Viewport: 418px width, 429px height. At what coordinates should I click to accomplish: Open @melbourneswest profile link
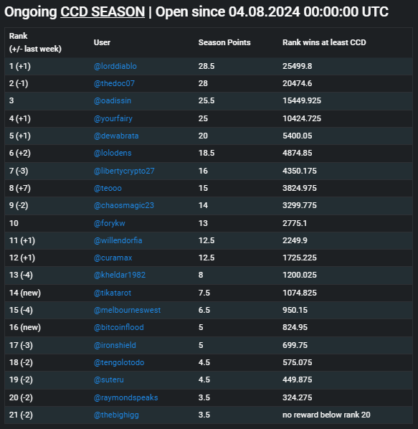click(x=127, y=310)
